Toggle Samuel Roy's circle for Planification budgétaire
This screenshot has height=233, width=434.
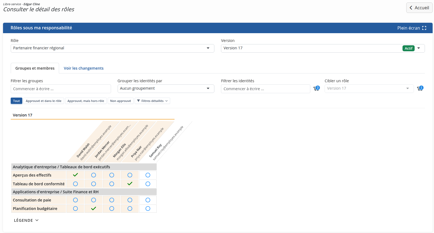click(x=148, y=209)
